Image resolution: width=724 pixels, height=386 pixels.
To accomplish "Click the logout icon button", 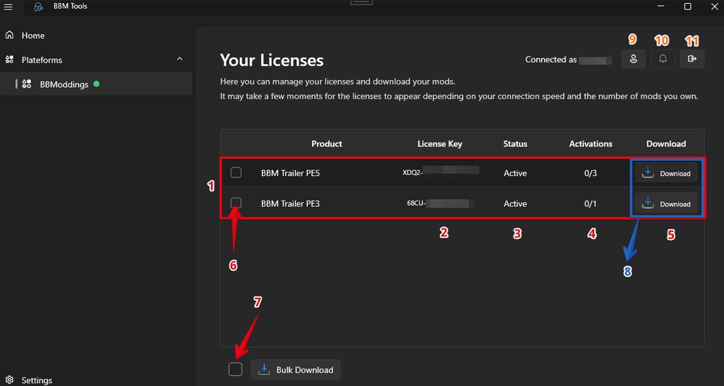I will (692, 59).
